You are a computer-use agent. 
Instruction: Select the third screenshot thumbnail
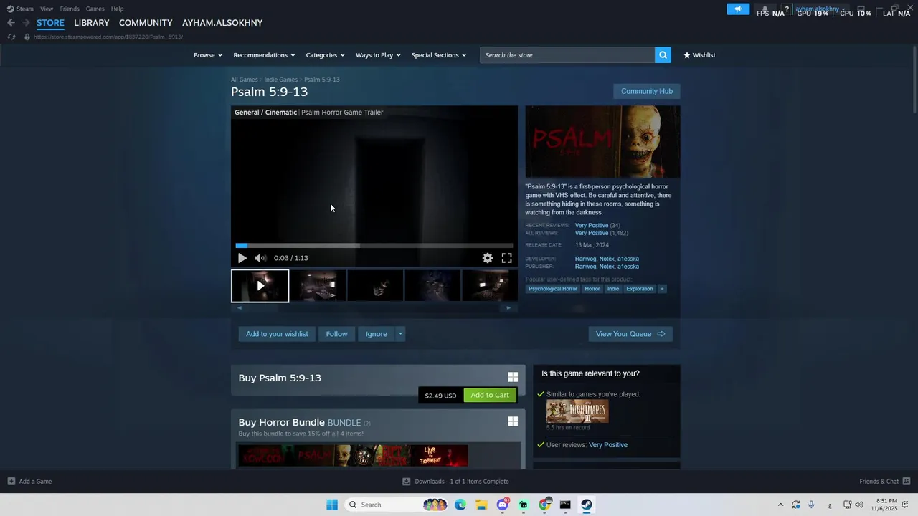[x=375, y=285]
